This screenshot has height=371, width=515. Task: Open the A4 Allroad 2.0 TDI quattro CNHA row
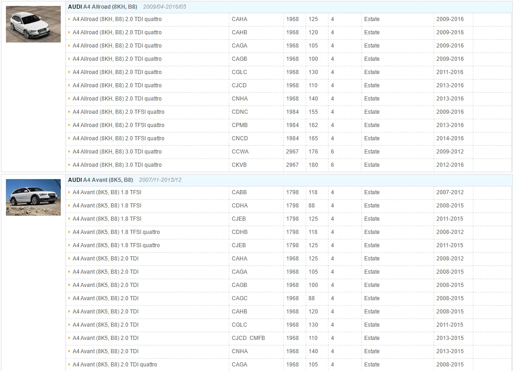pos(289,99)
